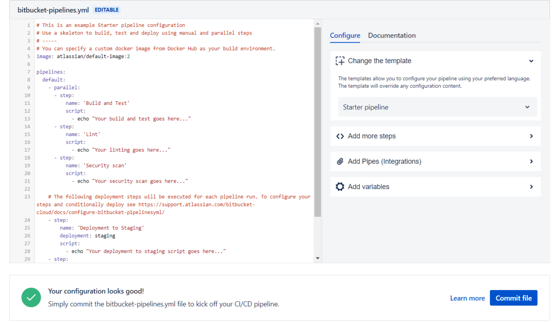The width and height of the screenshot is (557, 322).
Task: Expand Add variables using its chevron
Action: 531,187
